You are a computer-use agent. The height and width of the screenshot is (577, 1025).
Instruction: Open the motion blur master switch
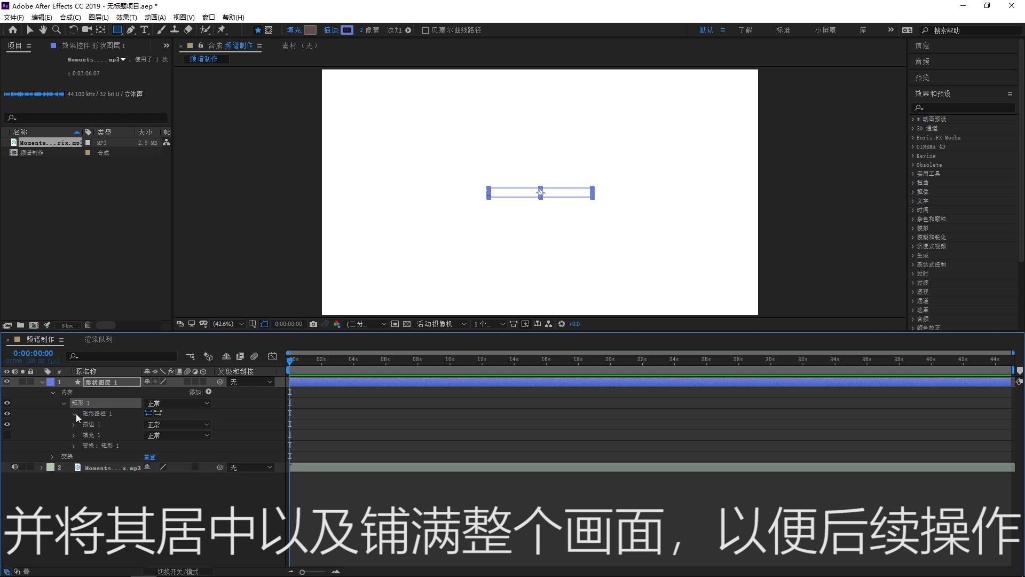pyautogui.click(x=254, y=356)
